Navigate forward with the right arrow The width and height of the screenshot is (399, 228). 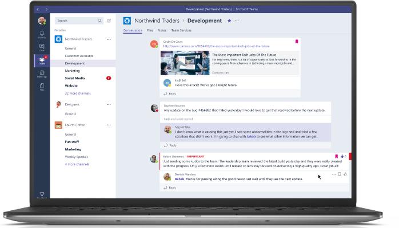click(x=46, y=9)
